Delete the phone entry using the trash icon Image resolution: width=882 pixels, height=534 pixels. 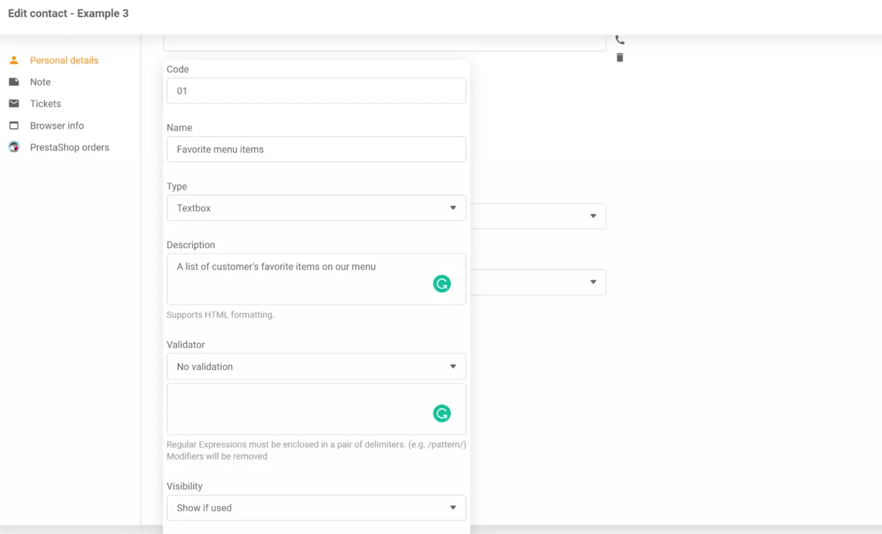(620, 57)
